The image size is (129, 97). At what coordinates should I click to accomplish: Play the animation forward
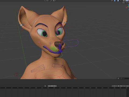click(x=53, y=86)
